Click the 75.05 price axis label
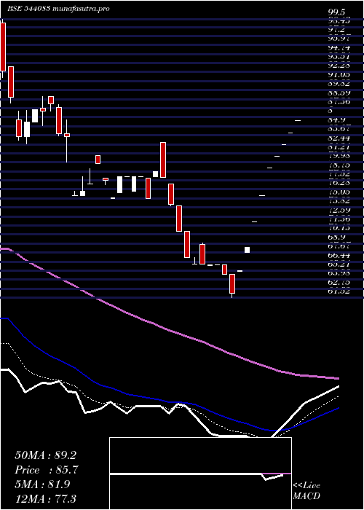Image resolution: width=364 pixels, height=510 pixels. (339, 192)
